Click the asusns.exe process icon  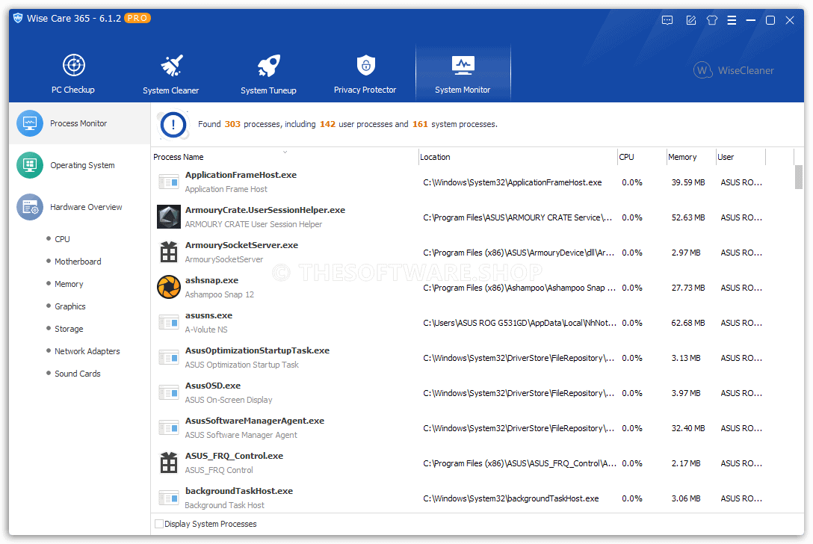pos(169,323)
